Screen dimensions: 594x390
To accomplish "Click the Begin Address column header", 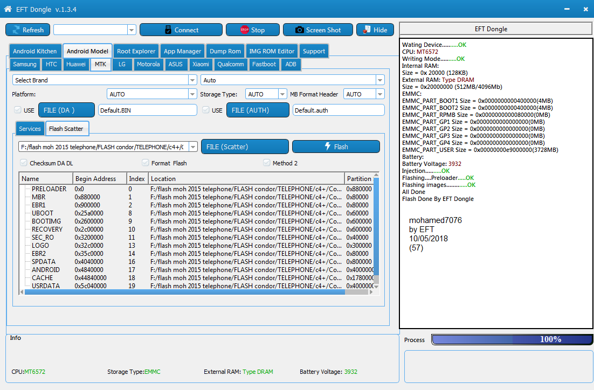I will coord(100,178).
